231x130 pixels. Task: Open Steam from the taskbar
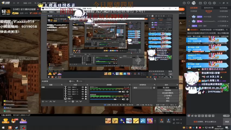tap(16, 128)
